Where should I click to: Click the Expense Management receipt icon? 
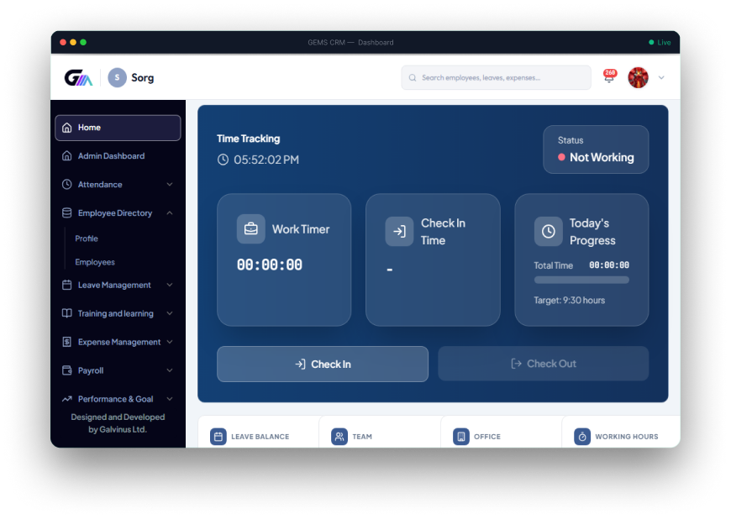pyautogui.click(x=67, y=342)
